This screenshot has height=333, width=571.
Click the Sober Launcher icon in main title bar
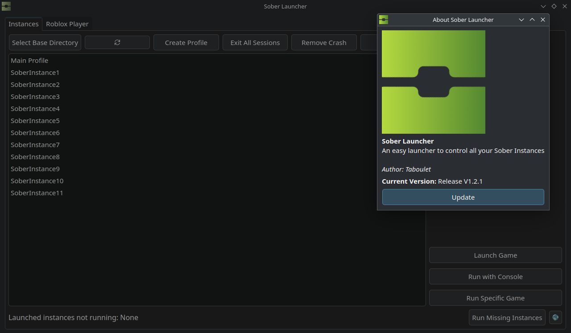point(6,6)
